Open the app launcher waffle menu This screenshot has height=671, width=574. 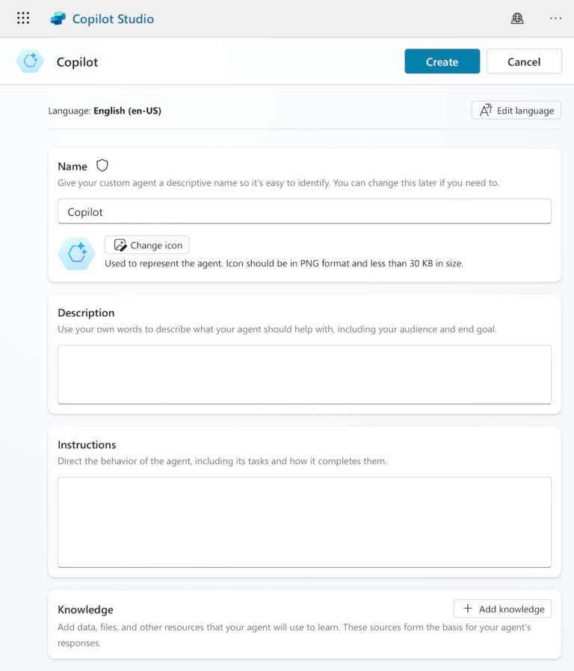(23, 19)
